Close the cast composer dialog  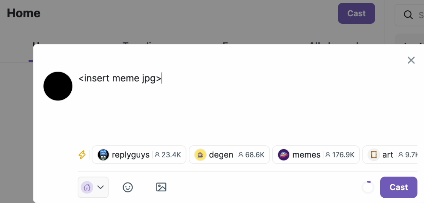coord(411,60)
